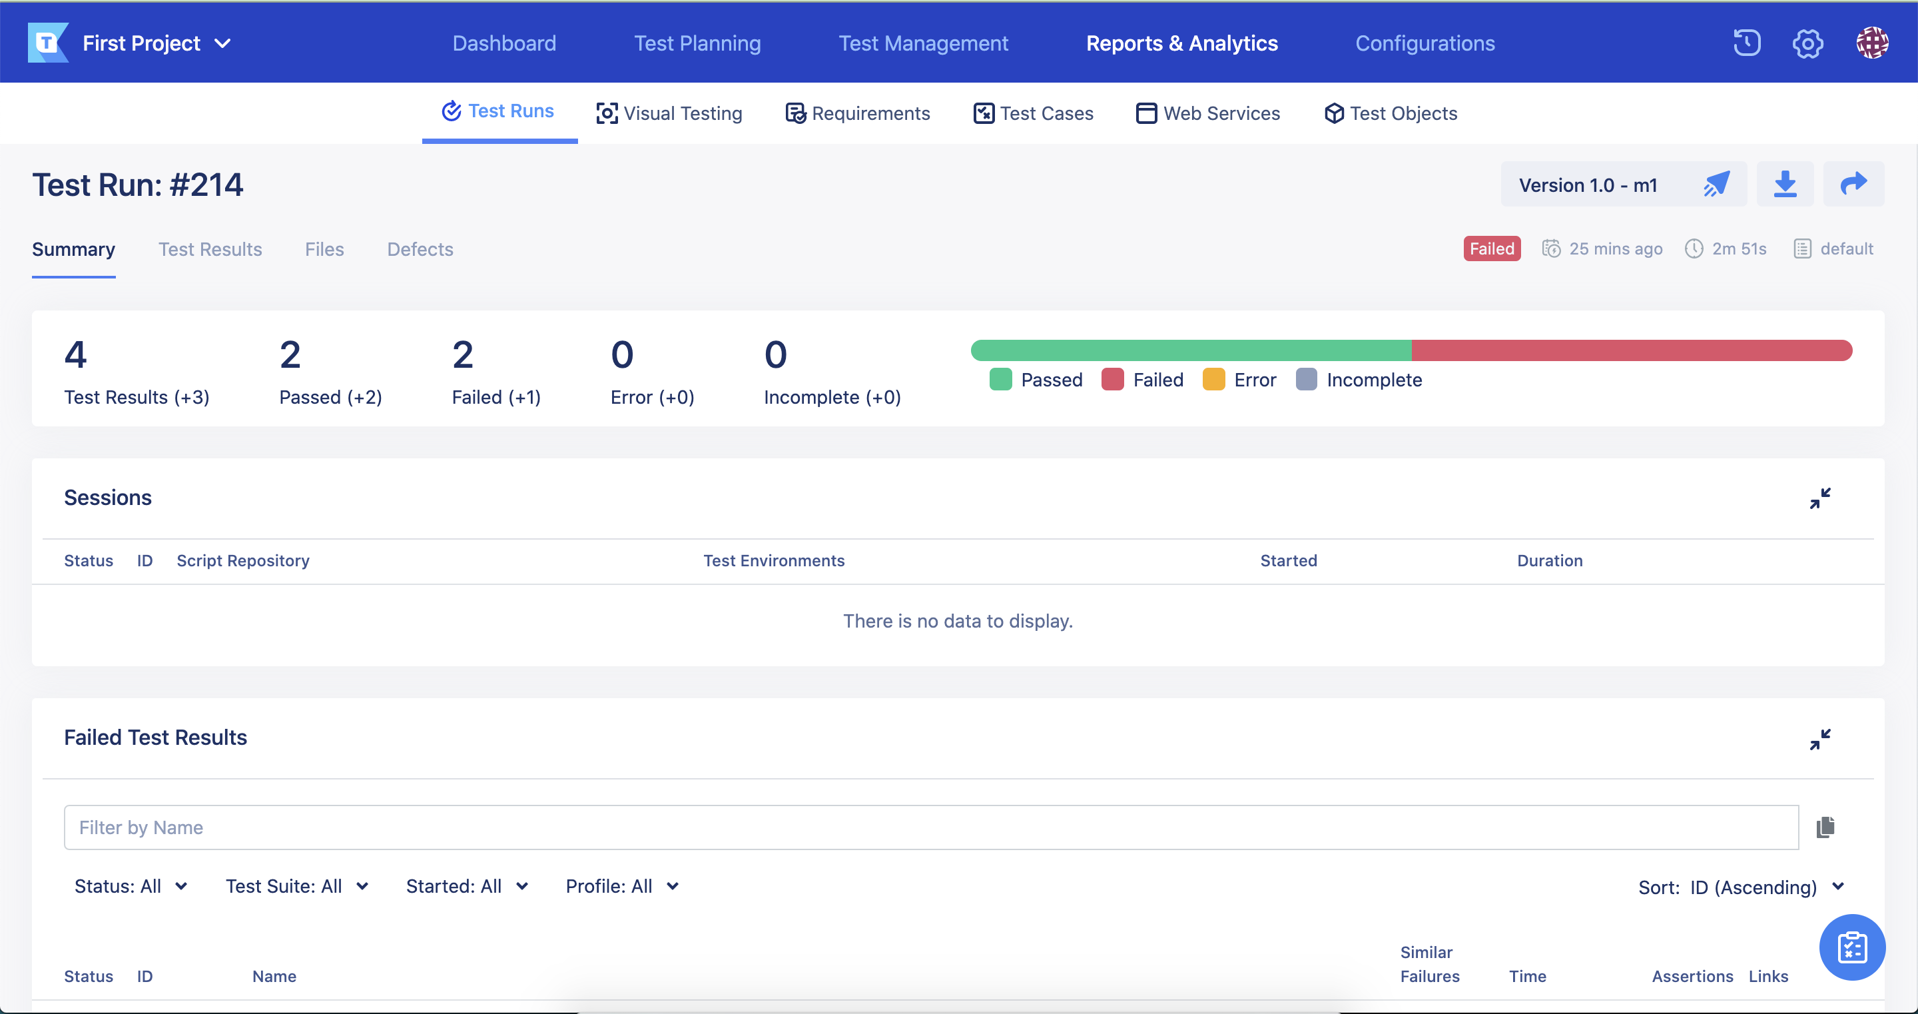Click the Name column header
1918x1014 pixels.
274,976
